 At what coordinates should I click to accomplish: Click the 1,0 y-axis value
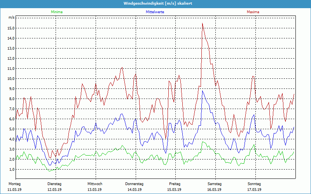(12, 170)
